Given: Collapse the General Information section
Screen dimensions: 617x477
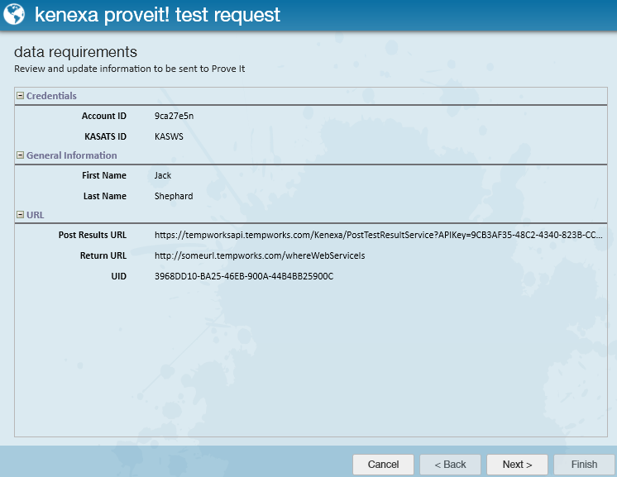Looking at the screenshot, I should (x=20, y=155).
